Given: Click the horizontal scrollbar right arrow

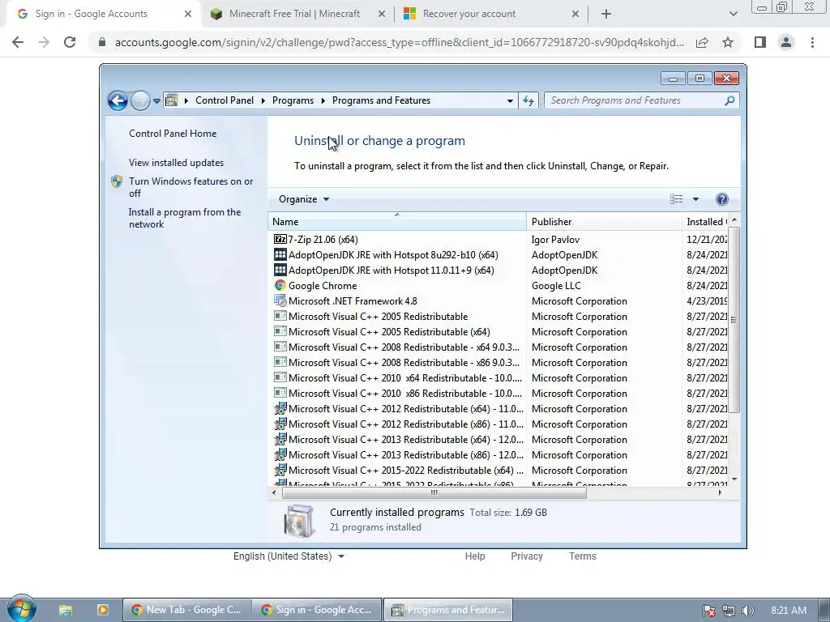Looking at the screenshot, I should pyautogui.click(x=720, y=492).
